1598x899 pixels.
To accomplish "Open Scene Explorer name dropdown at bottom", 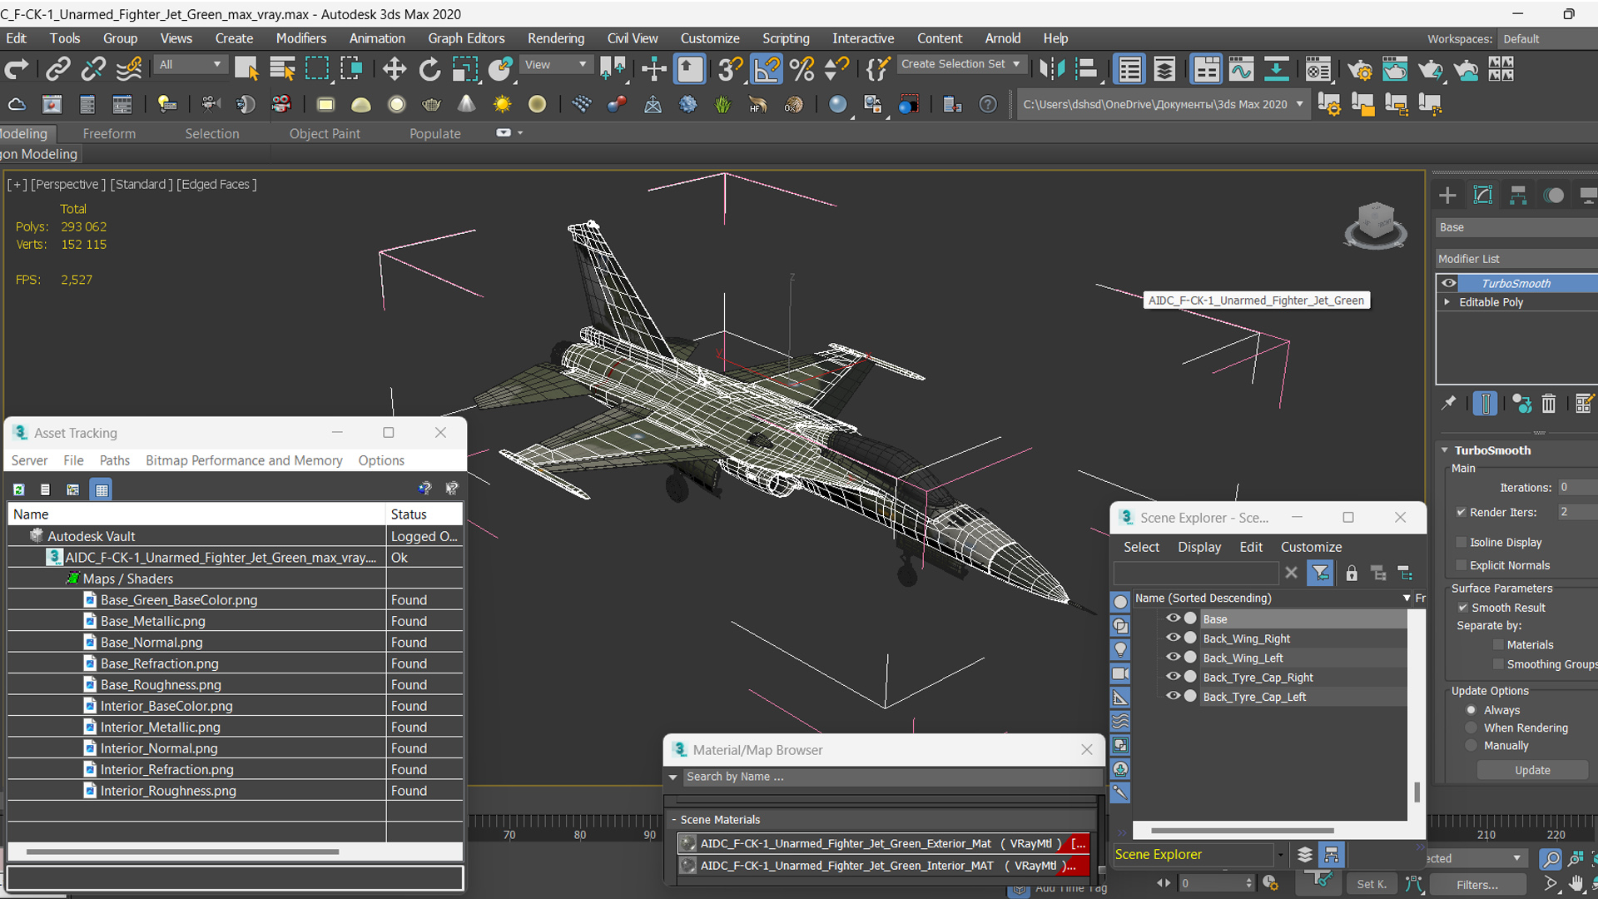I will [x=1280, y=855].
